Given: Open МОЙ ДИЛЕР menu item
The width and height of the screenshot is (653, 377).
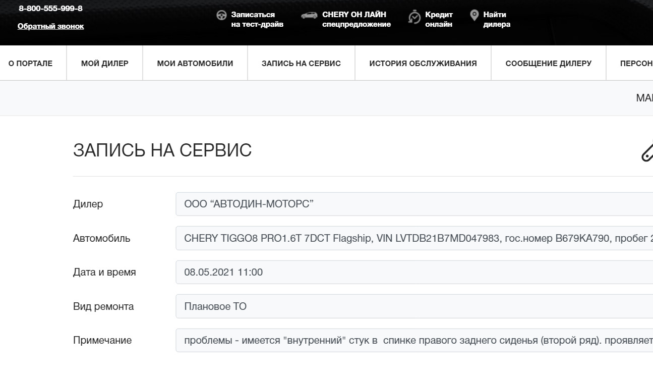Looking at the screenshot, I should [105, 64].
